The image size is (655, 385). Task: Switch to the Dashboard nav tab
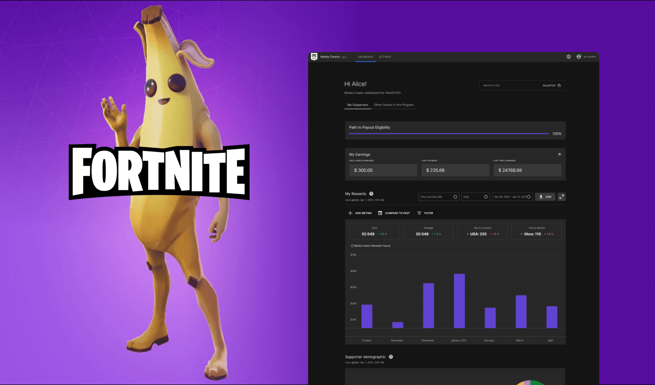click(x=365, y=57)
